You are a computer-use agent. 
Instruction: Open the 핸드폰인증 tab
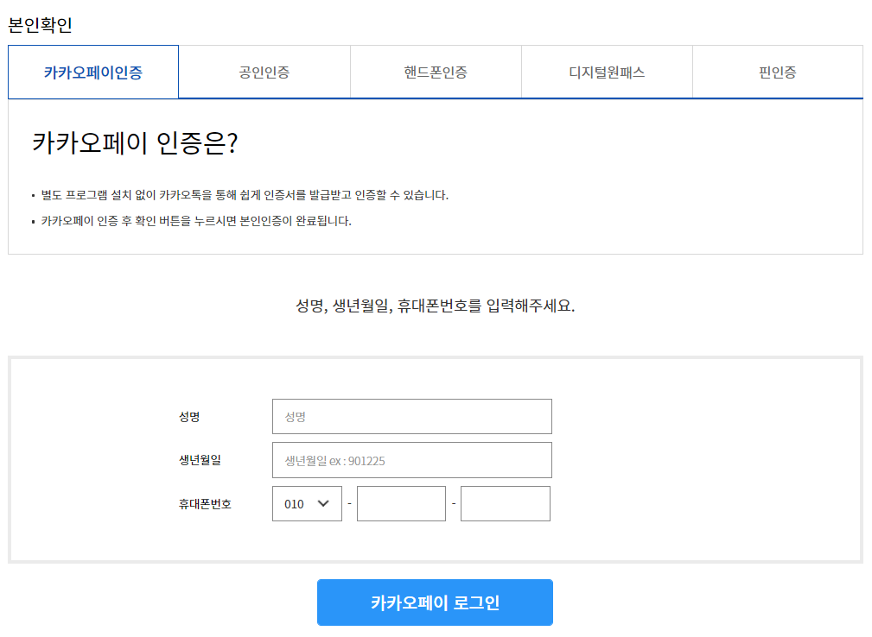436,73
